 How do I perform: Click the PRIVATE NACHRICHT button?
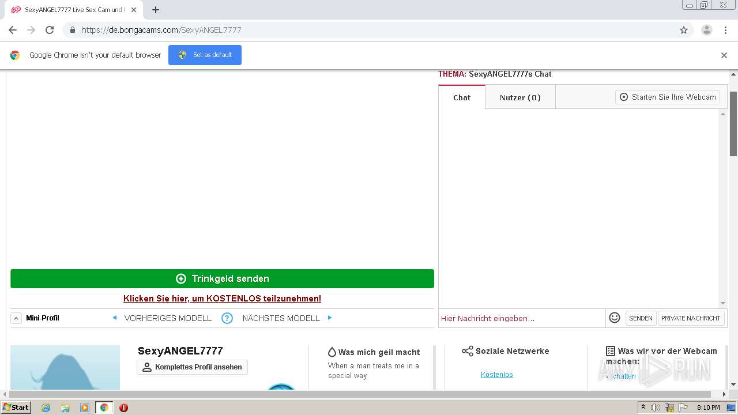tap(691, 318)
